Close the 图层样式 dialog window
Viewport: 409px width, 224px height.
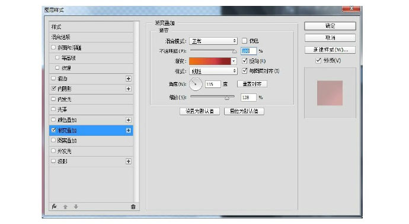(351, 9)
